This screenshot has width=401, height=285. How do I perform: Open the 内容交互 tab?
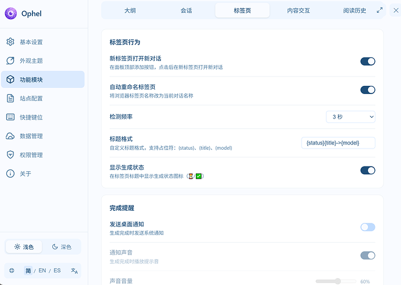pyautogui.click(x=299, y=10)
